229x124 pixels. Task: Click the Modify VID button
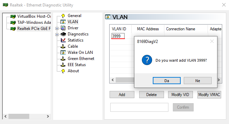tap(180, 95)
